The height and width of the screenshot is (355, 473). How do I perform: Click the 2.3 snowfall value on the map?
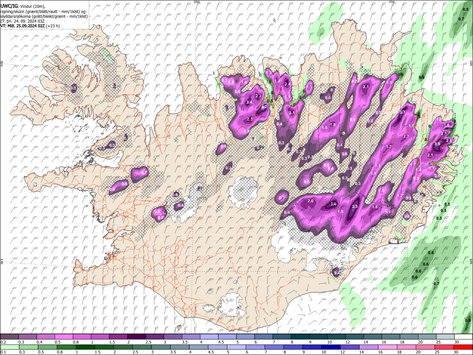[250, 119]
